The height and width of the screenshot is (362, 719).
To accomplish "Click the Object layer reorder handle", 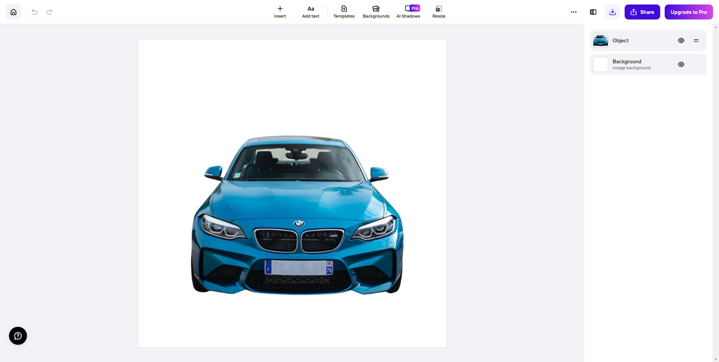I will 696,40.
